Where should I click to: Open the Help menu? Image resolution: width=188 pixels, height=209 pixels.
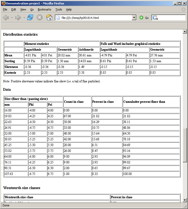(x=69, y=9)
